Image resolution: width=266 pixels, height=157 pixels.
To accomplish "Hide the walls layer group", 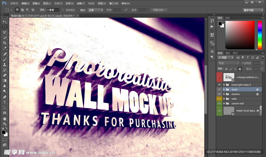I will click(x=219, y=99).
